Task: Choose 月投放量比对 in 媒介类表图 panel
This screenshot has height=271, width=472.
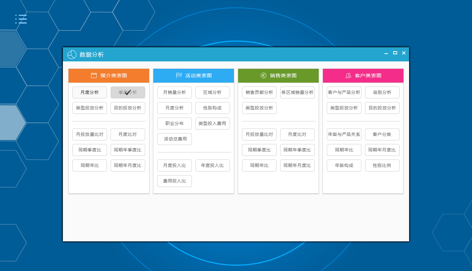Action: coord(90,134)
